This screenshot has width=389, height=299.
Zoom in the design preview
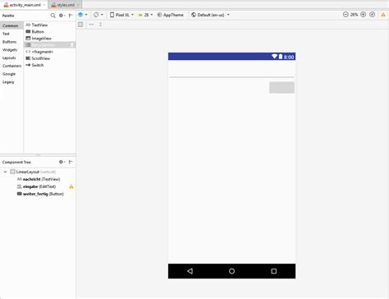click(364, 15)
